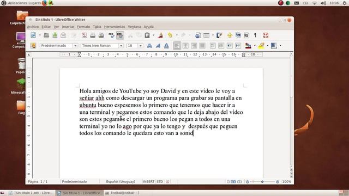Click the email document envelope icon
This screenshot has width=349, height=196.
[x=63, y=35]
